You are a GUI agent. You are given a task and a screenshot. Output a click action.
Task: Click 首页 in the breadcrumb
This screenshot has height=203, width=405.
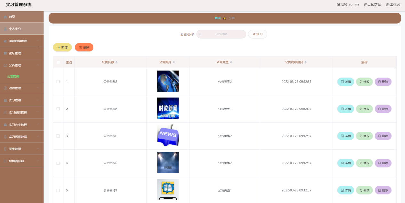click(217, 18)
